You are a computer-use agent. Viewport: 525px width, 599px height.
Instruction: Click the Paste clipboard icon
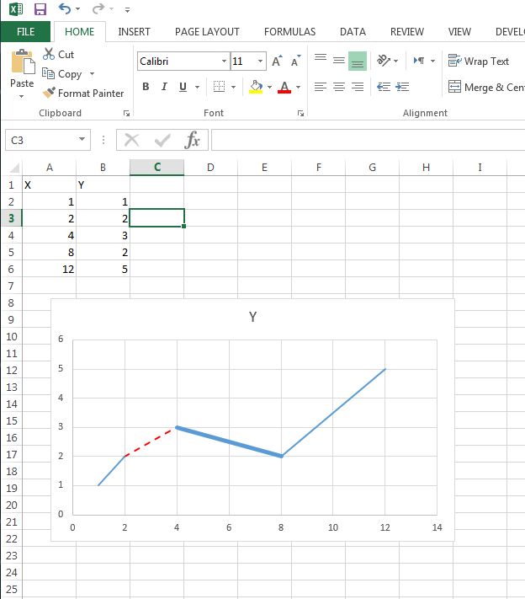(x=23, y=62)
